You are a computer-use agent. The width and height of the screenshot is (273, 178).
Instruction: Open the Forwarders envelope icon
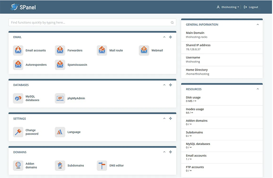pyautogui.click(x=60, y=50)
